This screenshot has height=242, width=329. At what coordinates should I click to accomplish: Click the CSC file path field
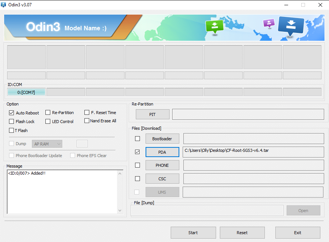point(254,178)
